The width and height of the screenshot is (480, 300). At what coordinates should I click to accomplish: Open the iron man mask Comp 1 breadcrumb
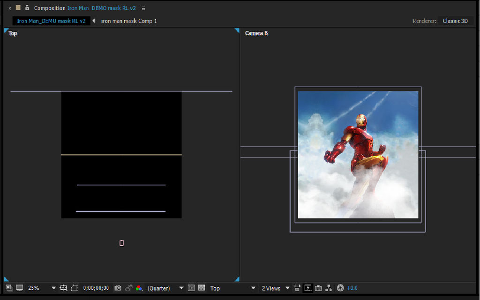[129, 21]
